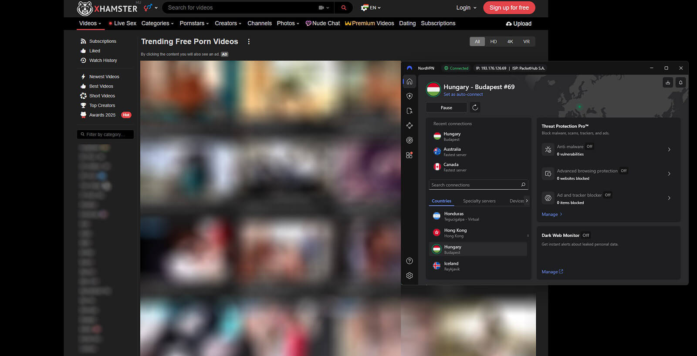Click the three-dot menu beside Trending title

click(249, 41)
